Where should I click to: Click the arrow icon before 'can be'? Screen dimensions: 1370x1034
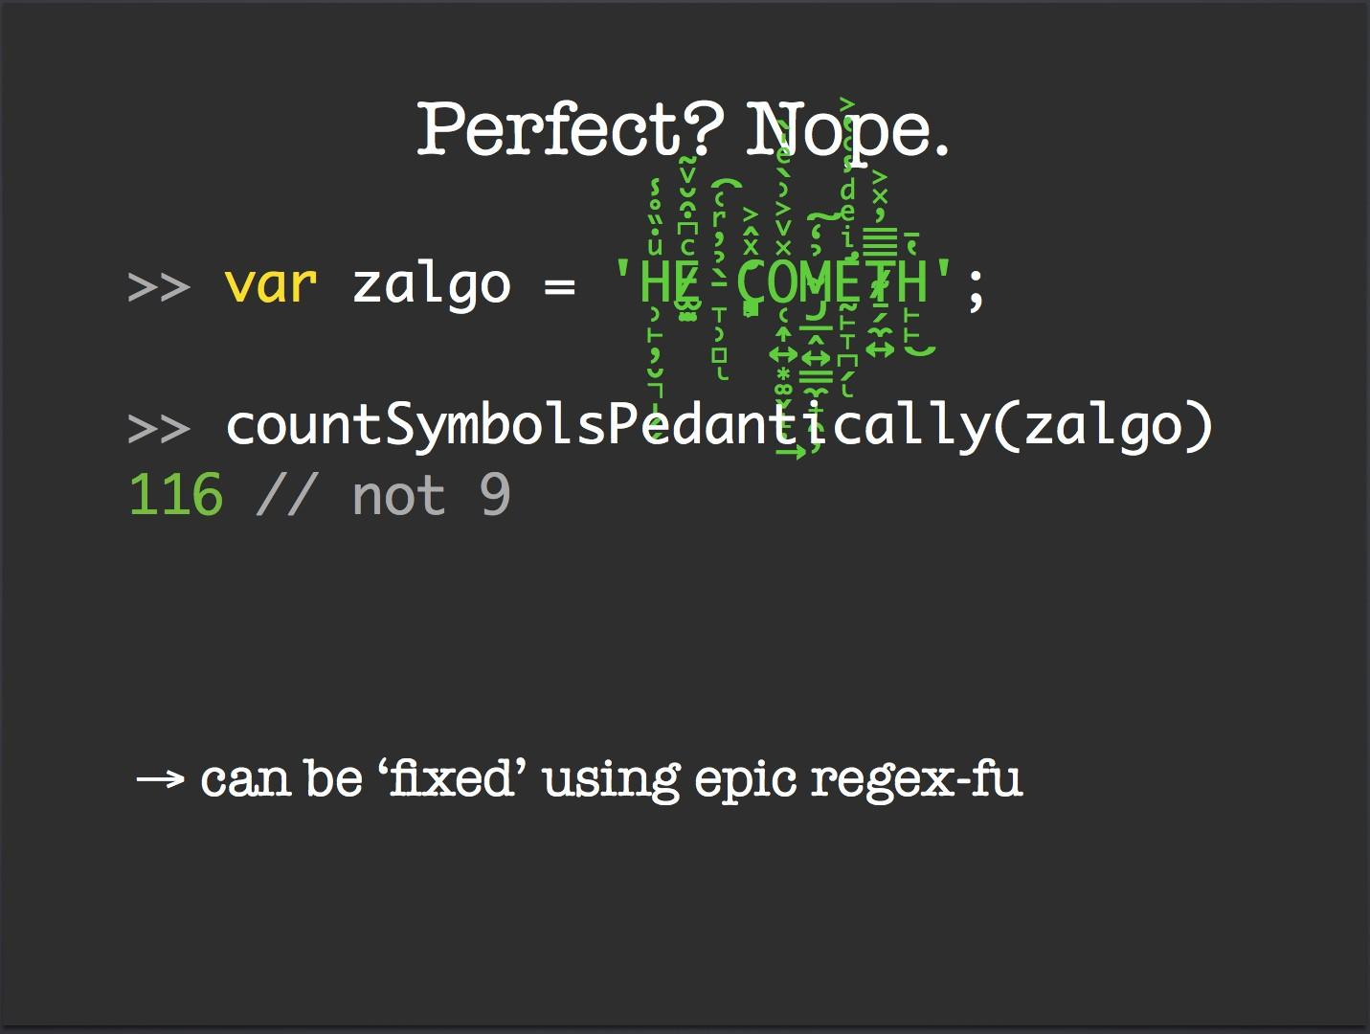click(160, 779)
